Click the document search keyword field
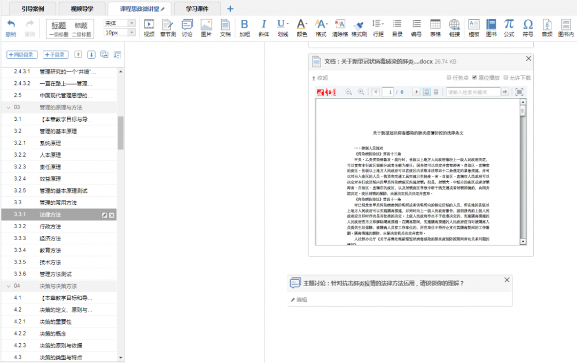Image resolution: width=577 pixels, height=363 pixels. click(472, 92)
